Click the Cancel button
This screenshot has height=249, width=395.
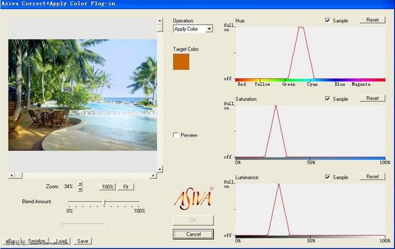coord(193,234)
